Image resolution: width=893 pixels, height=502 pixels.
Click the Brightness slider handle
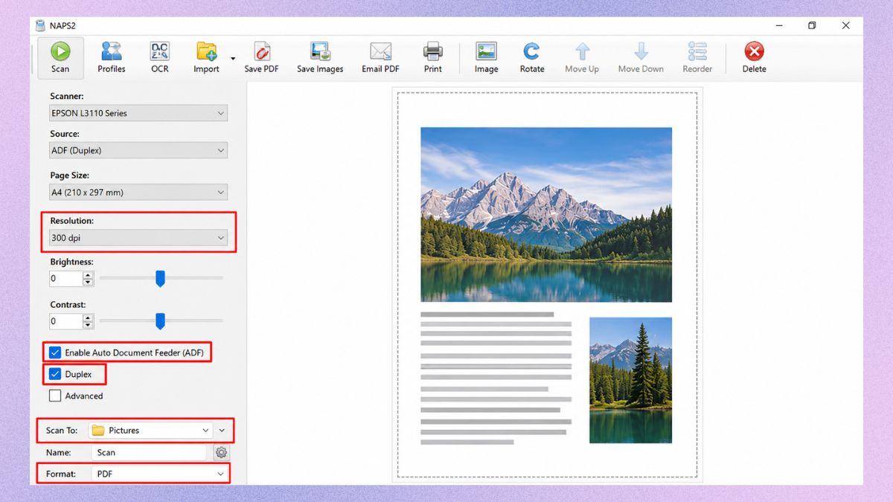160,279
